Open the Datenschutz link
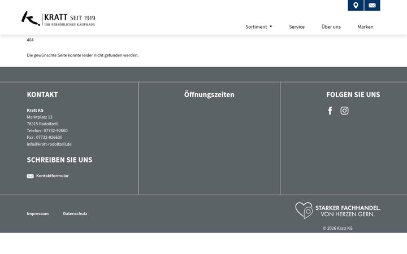 coord(75,213)
